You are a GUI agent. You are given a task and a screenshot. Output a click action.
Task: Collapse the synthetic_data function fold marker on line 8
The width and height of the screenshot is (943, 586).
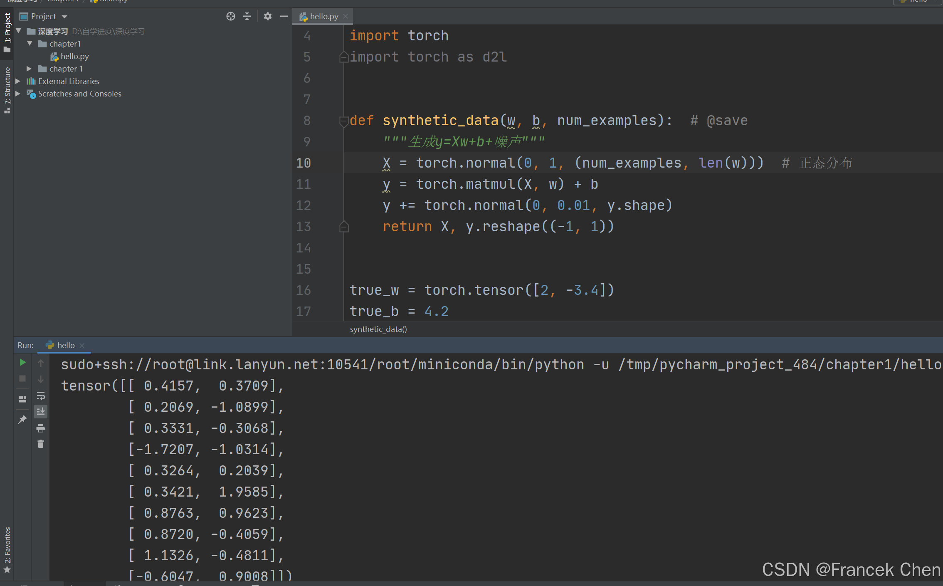[343, 121]
